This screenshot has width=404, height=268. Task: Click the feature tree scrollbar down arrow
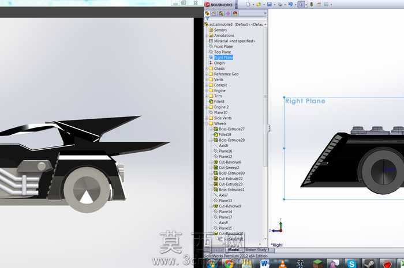[x=265, y=239]
